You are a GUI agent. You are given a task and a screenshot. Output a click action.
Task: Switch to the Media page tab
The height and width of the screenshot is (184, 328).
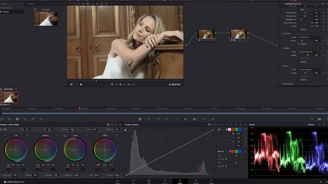(118, 182)
